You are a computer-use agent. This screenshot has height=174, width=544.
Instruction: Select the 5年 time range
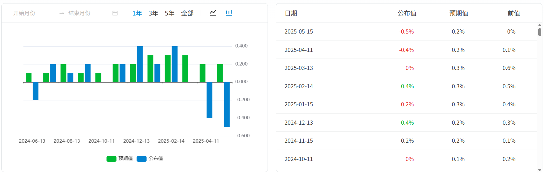point(170,13)
